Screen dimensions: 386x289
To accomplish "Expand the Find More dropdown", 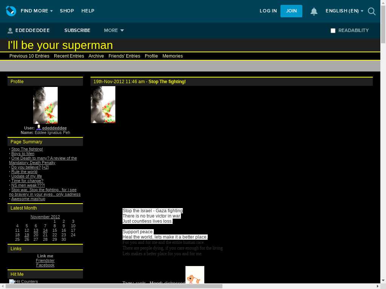I will coord(37,11).
